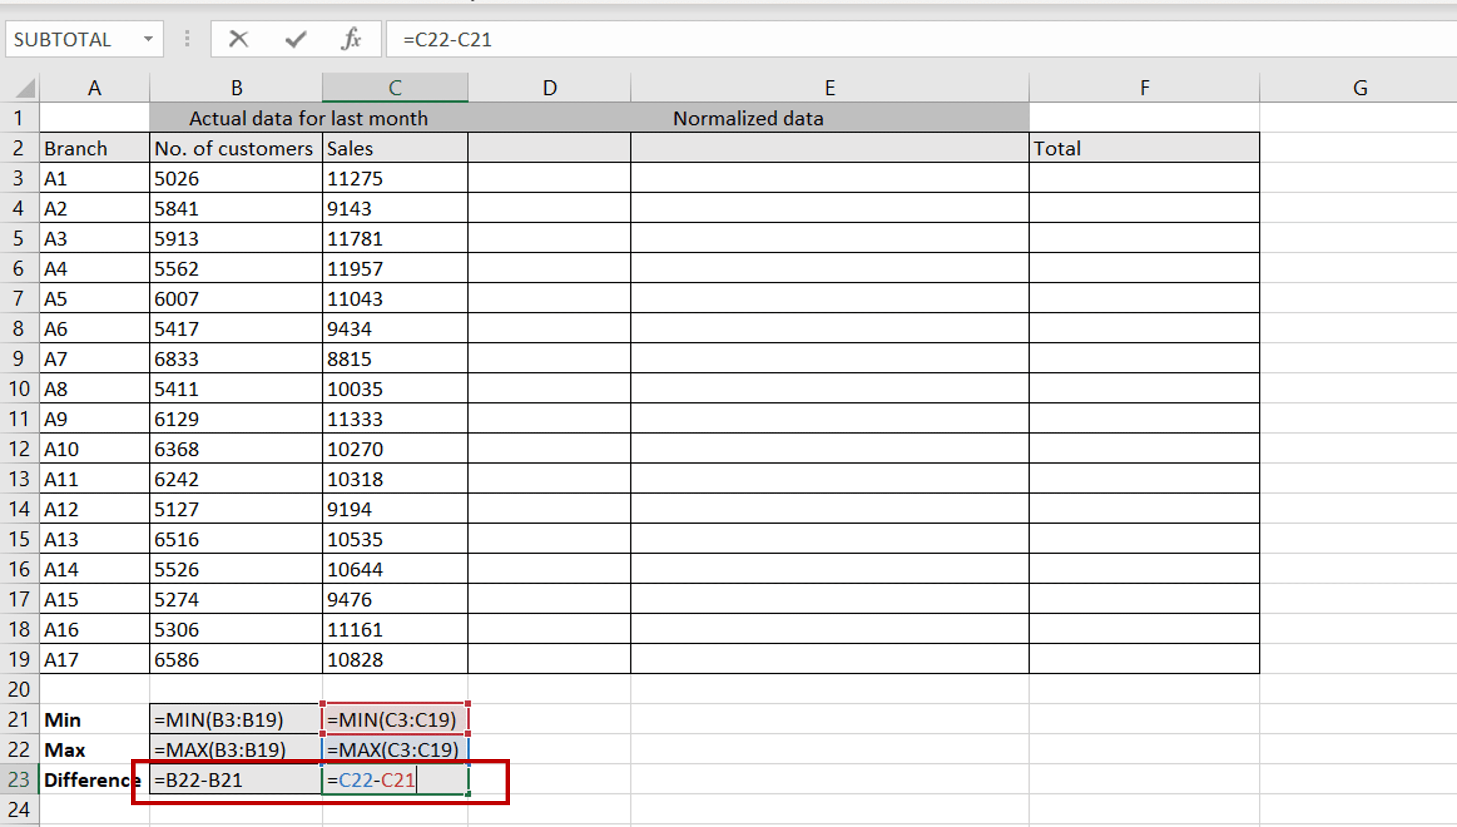Expand the Name Box dropdown arrow
Screen dimensions: 1457x827
click(x=148, y=39)
